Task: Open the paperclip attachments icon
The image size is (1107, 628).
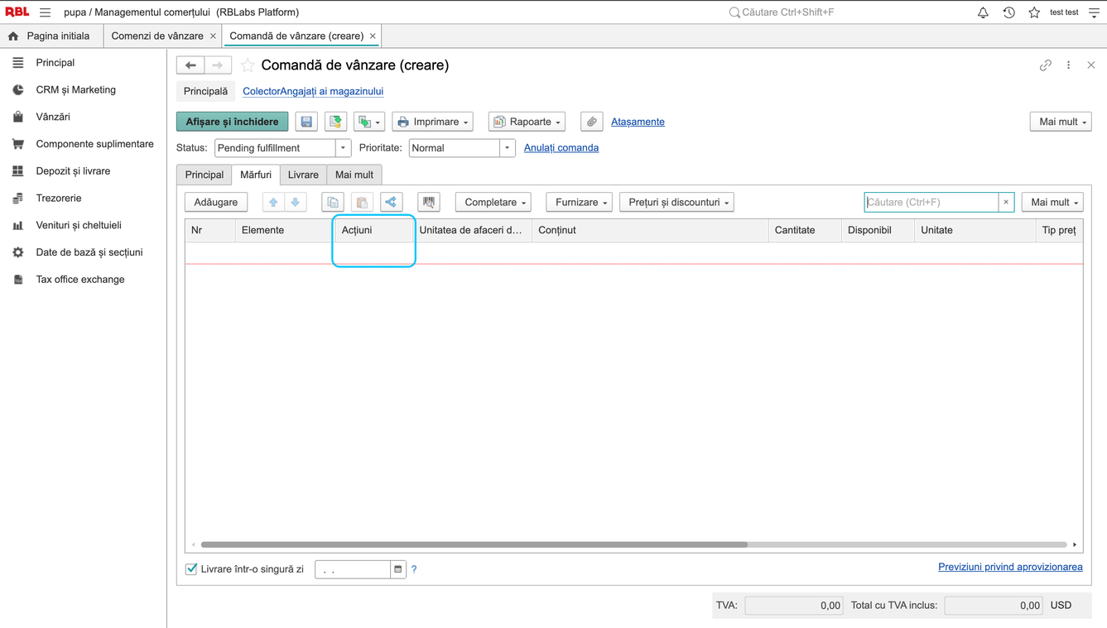Action: [x=592, y=122]
